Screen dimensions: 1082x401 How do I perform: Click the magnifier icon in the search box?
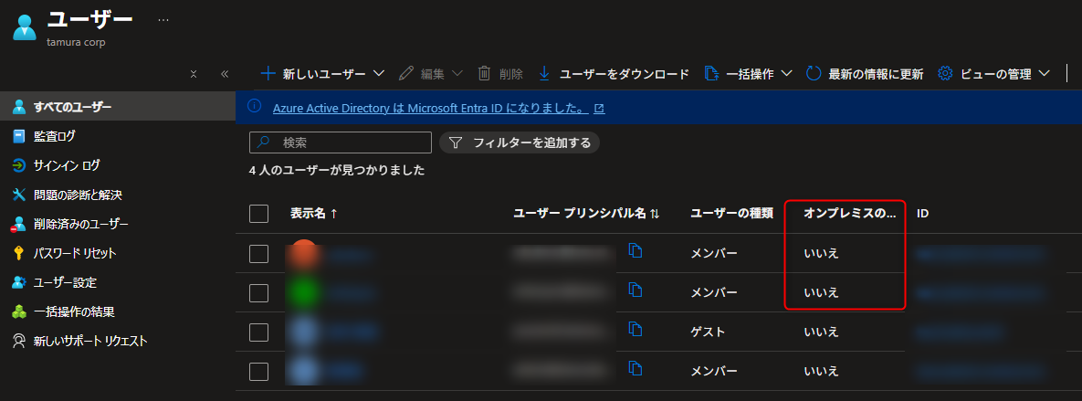[264, 142]
